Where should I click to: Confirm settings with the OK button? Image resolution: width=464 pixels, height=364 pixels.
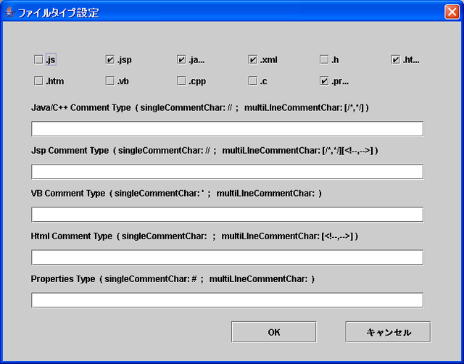pyautogui.click(x=273, y=332)
